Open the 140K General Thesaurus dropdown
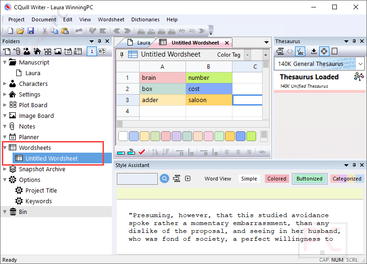 click(x=361, y=64)
